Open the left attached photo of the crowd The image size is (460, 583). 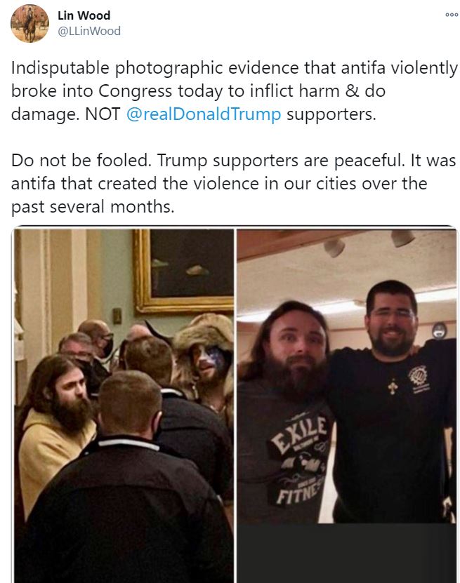pos(124,406)
